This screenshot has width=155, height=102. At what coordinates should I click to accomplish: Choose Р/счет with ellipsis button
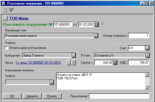[x=147, y=55]
